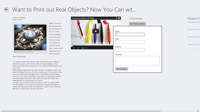Mute the video with the volume icon
Viewport: 200px width, 112px height.
pos(78,48)
